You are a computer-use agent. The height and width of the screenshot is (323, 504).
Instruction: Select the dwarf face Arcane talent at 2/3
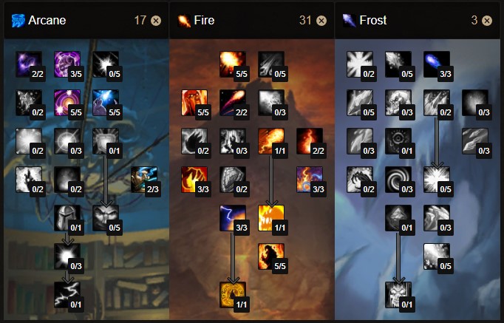(144, 180)
